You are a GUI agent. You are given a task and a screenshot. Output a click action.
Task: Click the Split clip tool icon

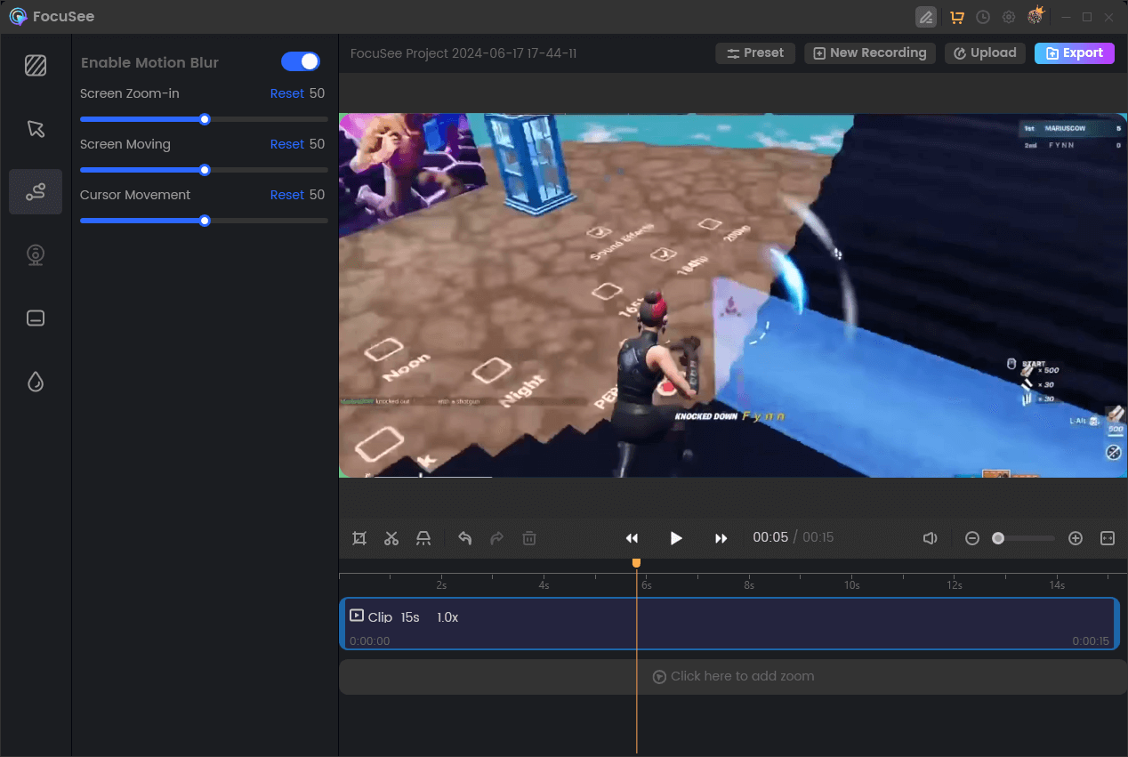point(423,538)
